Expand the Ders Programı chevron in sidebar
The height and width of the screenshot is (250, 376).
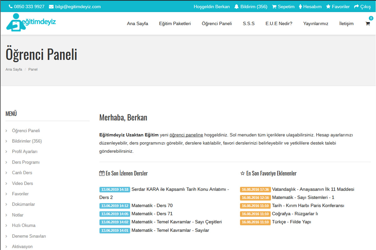click(7, 162)
